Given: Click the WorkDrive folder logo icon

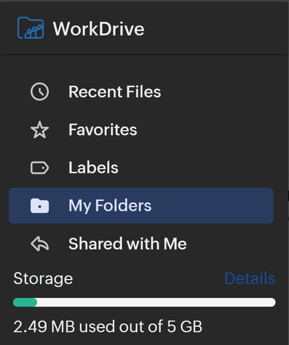Looking at the screenshot, I should click(31, 28).
